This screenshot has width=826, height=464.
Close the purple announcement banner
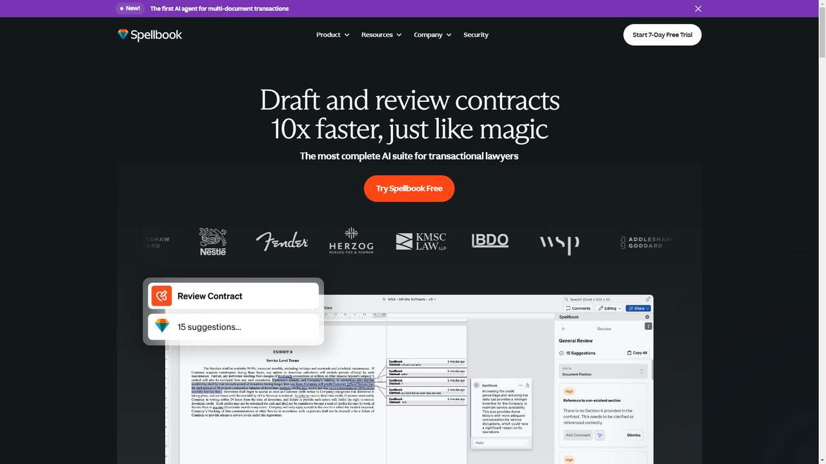(698, 8)
